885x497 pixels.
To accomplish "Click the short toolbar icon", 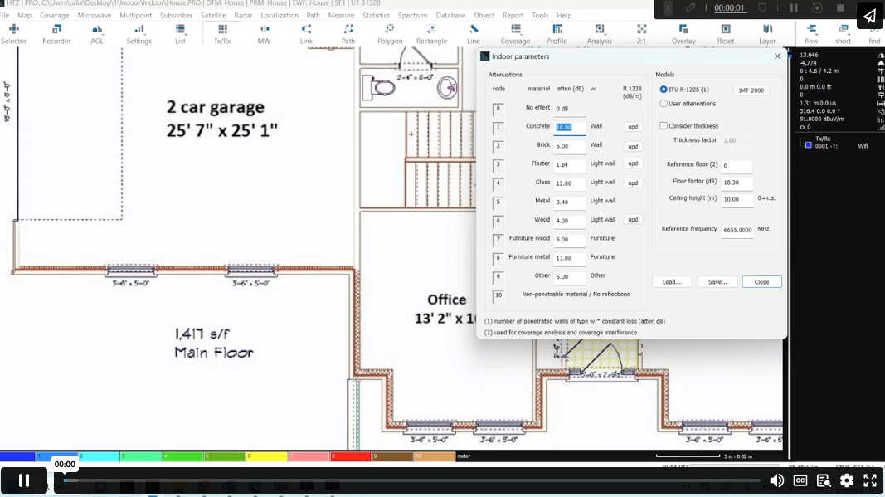I will click(843, 34).
